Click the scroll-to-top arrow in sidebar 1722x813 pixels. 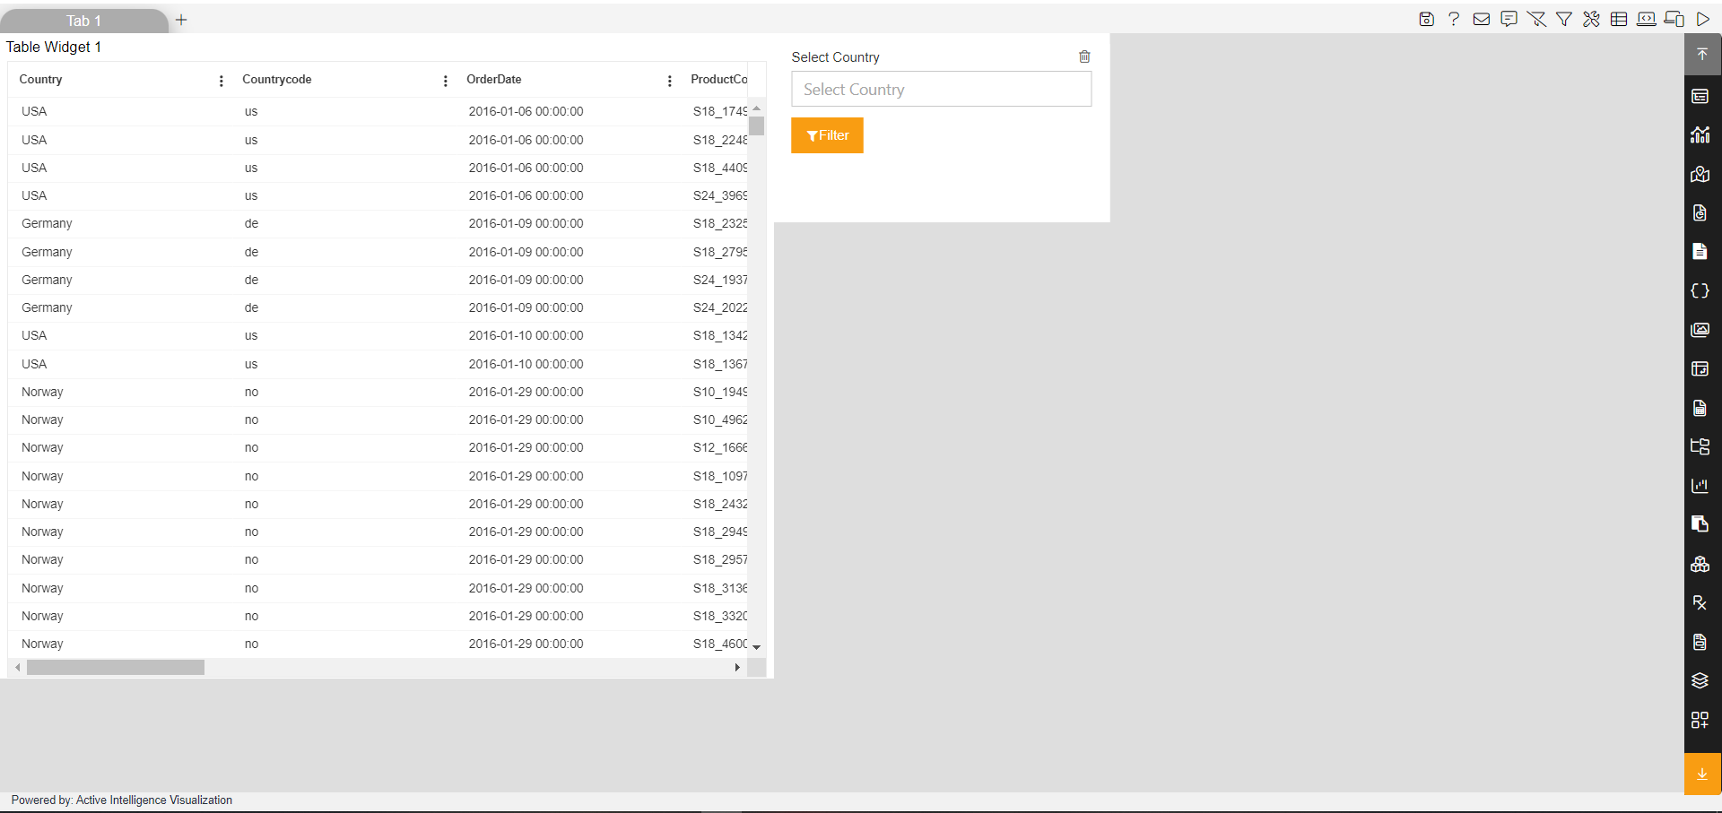pos(1702,55)
